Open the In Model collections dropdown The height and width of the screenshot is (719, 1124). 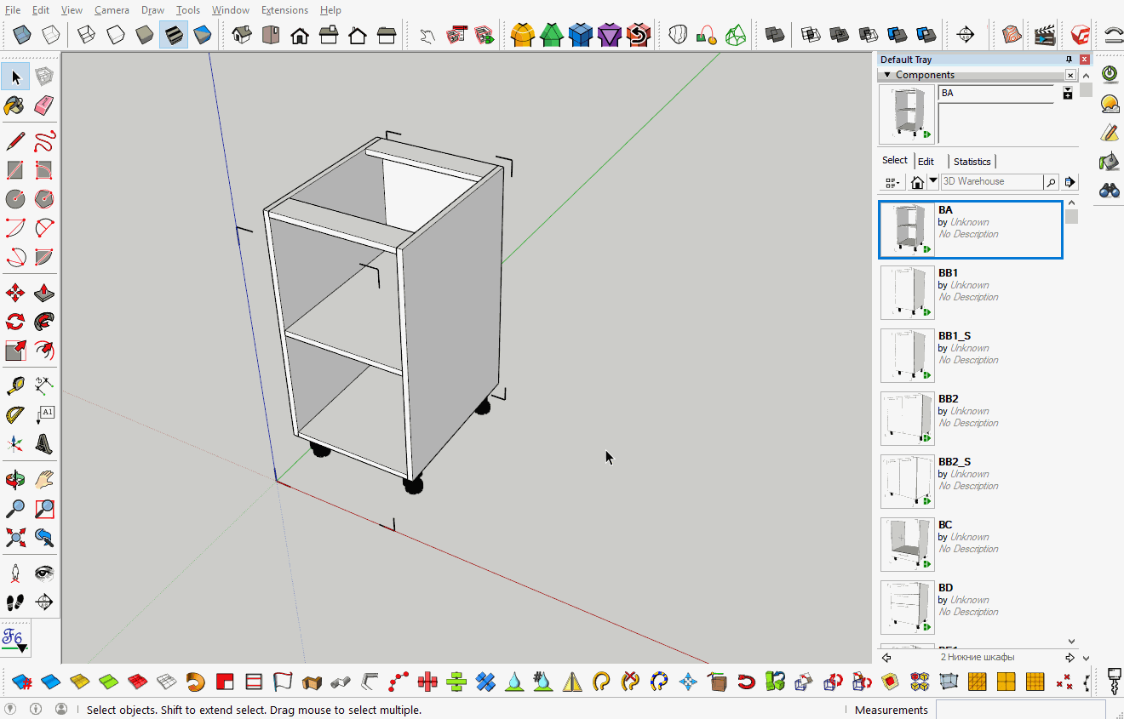pyautogui.click(x=932, y=181)
